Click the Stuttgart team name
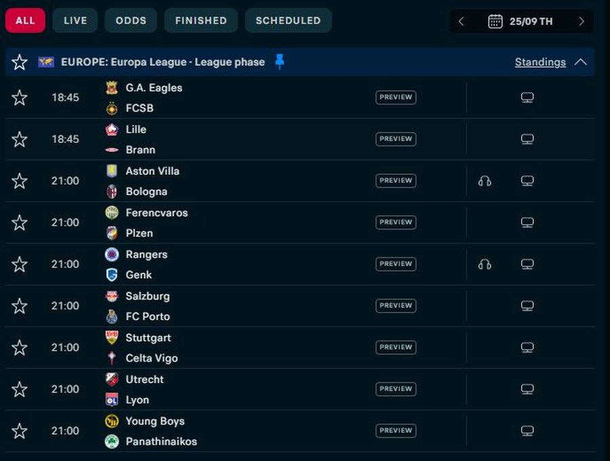This screenshot has width=610, height=461. click(148, 338)
